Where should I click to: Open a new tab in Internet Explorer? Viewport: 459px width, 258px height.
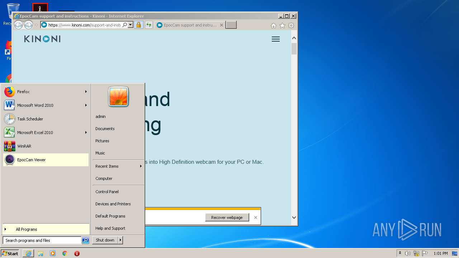tap(231, 25)
